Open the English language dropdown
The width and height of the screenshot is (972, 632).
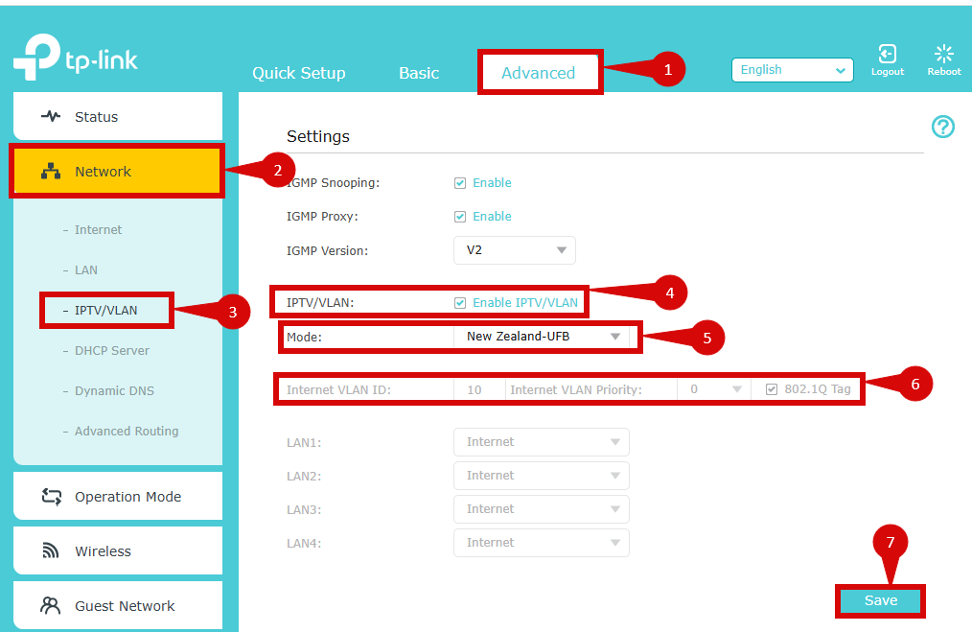792,70
